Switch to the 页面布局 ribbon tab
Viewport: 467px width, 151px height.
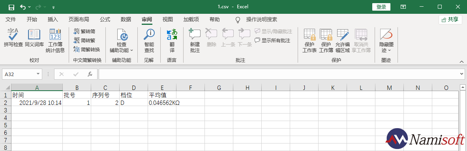click(79, 20)
